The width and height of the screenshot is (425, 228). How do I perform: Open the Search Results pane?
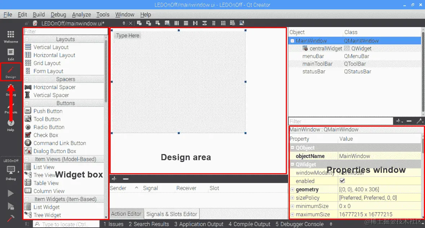pos(149,224)
